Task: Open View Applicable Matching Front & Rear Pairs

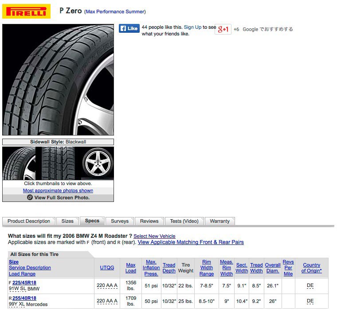Action: click(191, 242)
